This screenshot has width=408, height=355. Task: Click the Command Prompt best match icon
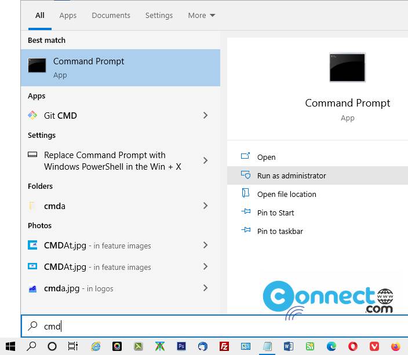tap(37, 65)
